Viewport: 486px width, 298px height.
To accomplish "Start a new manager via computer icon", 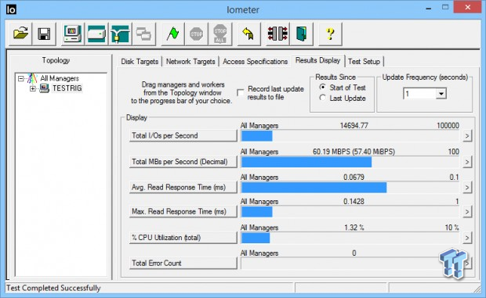I will tap(73, 34).
